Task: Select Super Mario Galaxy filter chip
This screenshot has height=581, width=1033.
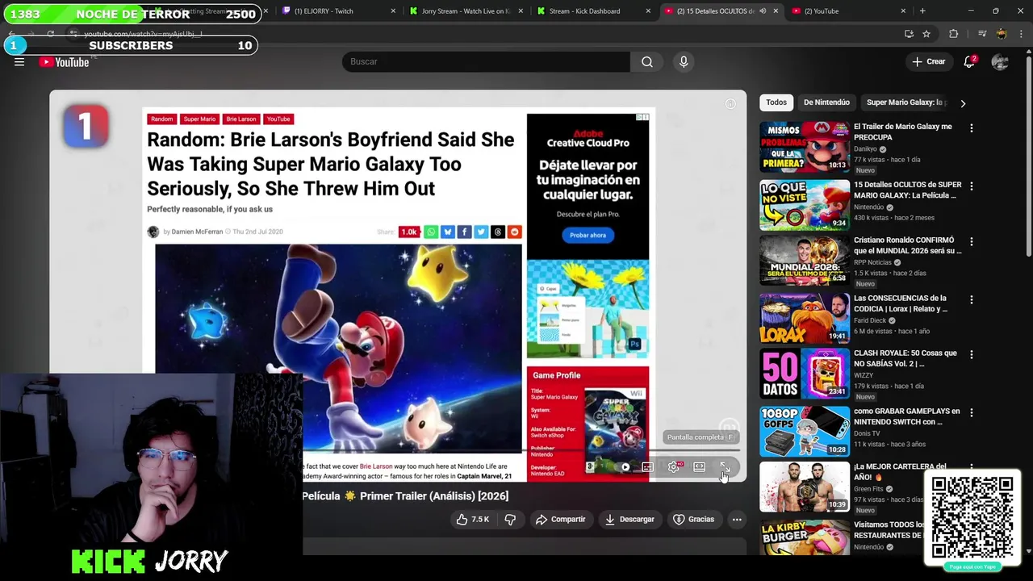Action: click(x=904, y=102)
